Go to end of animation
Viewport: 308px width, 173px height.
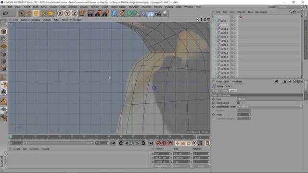[x=151, y=143]
